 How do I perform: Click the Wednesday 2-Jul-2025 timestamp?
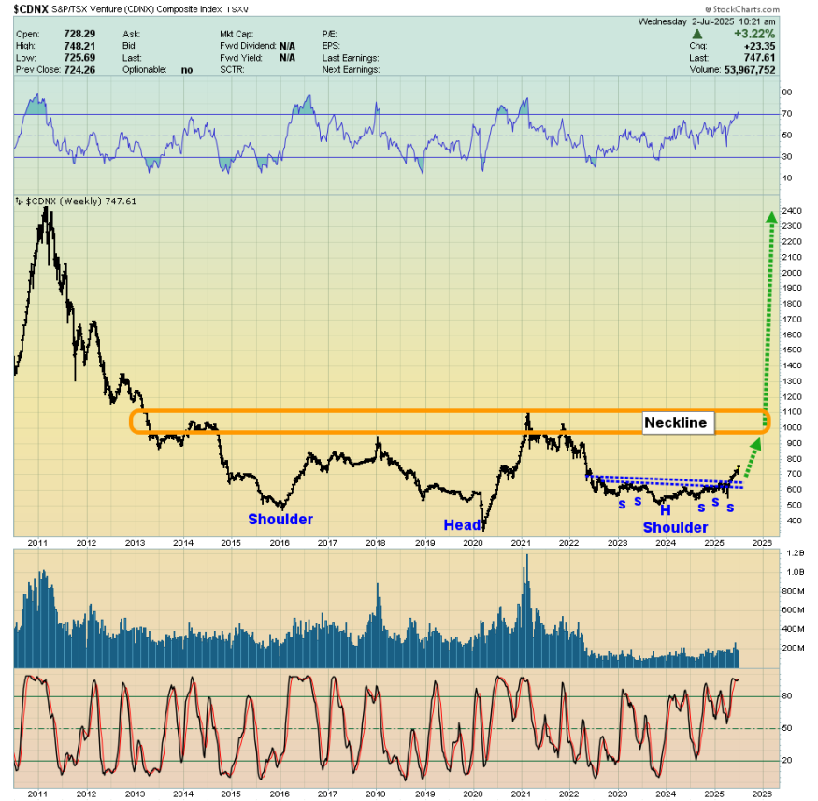(707, 21)
